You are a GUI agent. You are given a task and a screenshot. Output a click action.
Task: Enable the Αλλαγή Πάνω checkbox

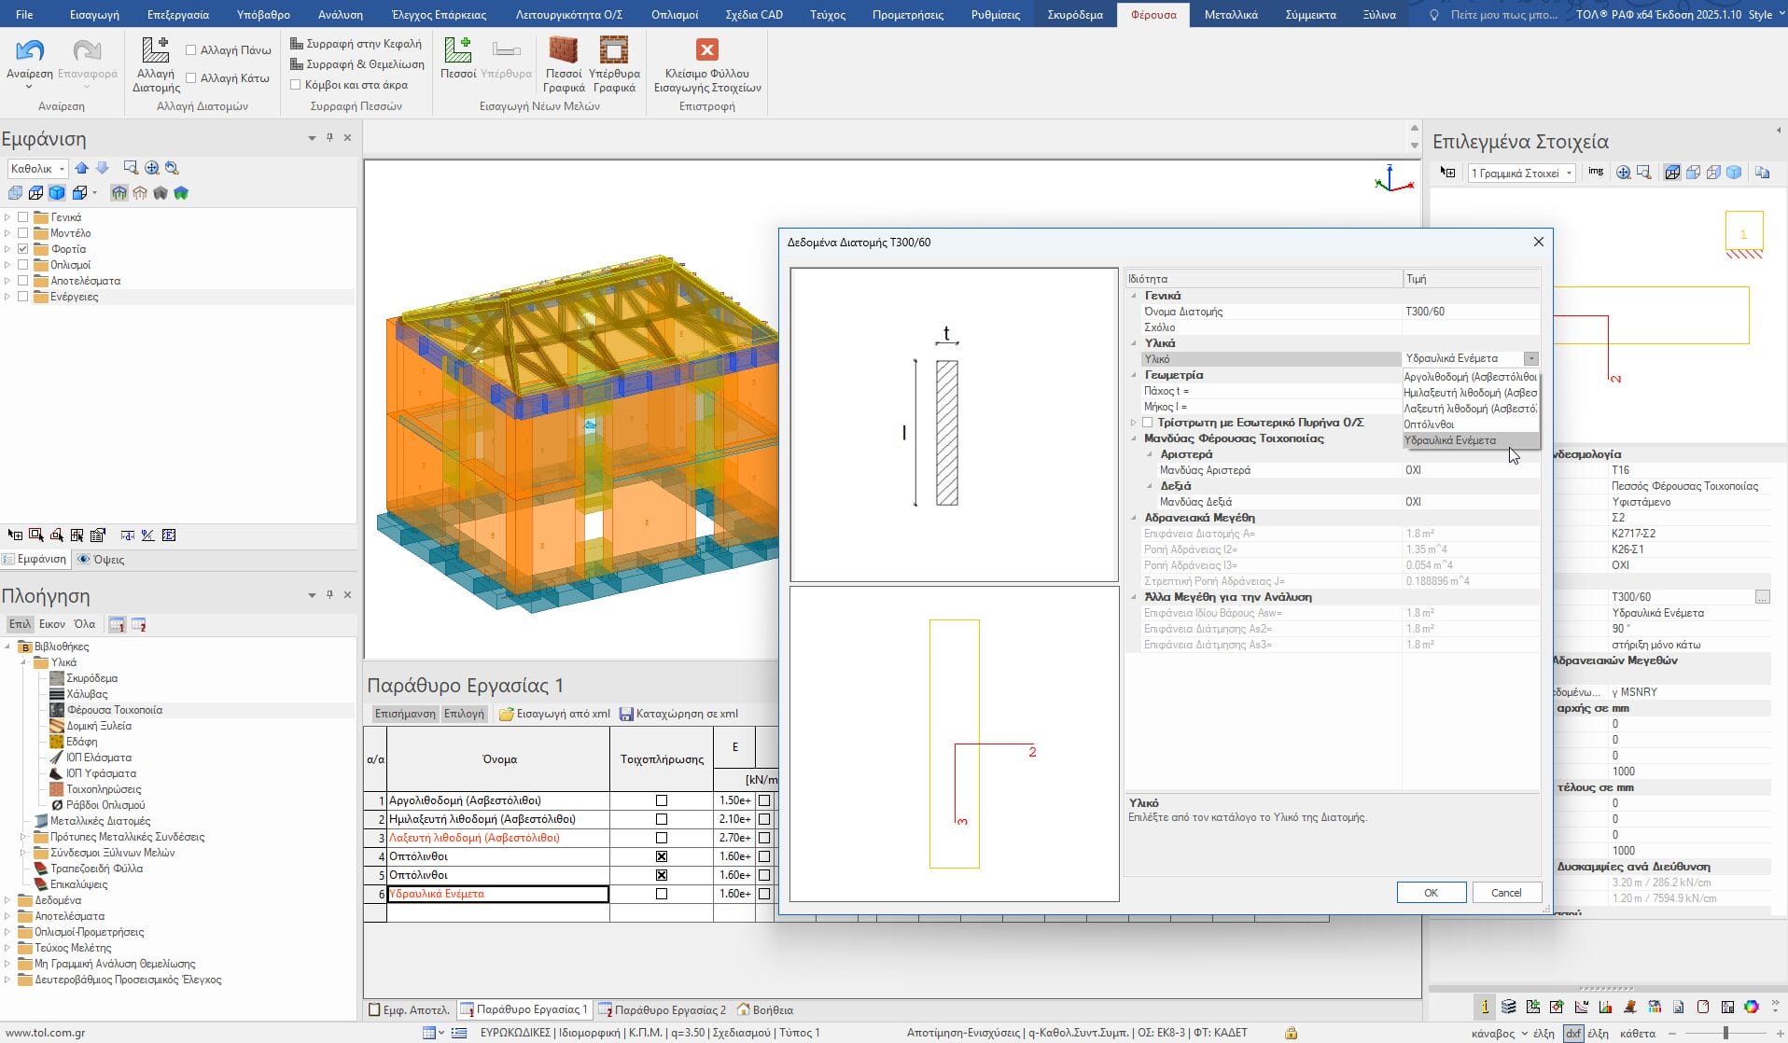(191, 50)
